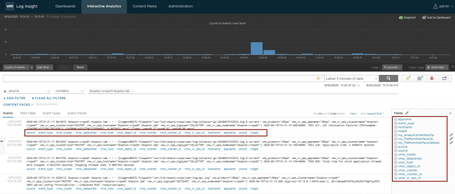Switch to the Field Table tab
This screenshot has height=194, width=455.
pos(28,113)
